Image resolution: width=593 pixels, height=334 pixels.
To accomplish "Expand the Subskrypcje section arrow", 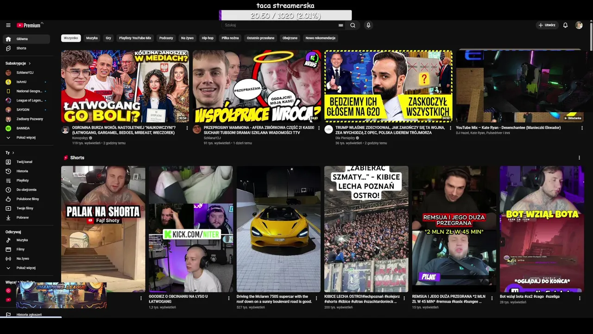I will (x=30, y=63).
